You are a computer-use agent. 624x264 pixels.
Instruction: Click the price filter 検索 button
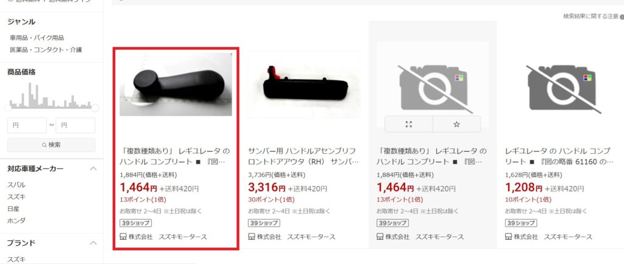click(51, 145)
